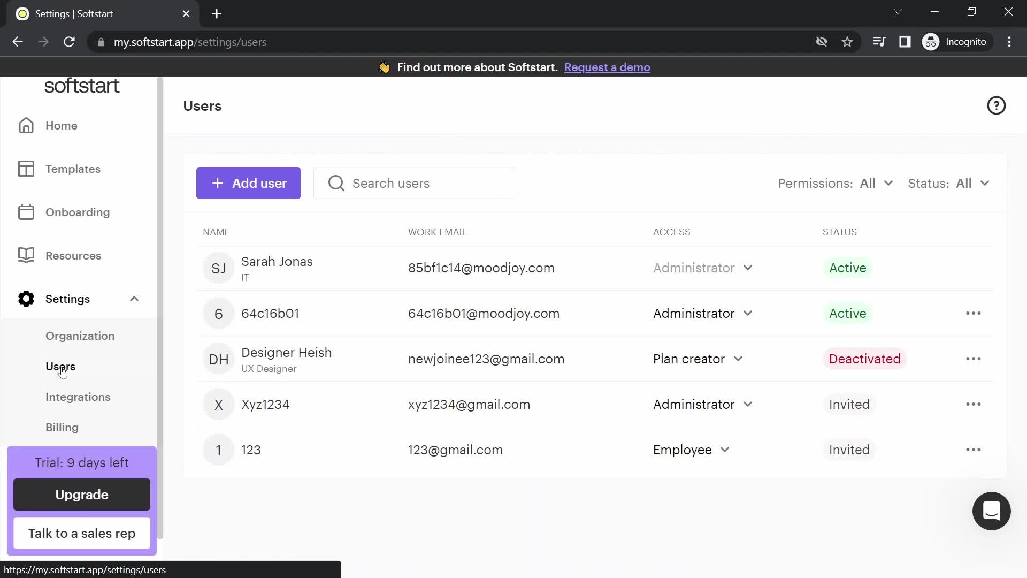Click the Settings gear icon

click(25, 299)
